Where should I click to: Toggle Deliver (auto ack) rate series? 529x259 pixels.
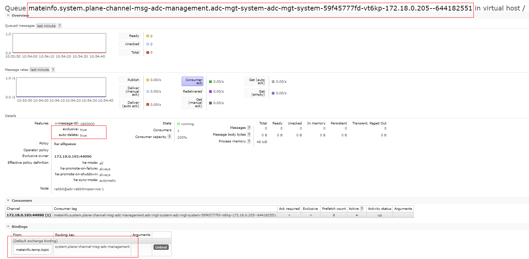pos(130,104)
